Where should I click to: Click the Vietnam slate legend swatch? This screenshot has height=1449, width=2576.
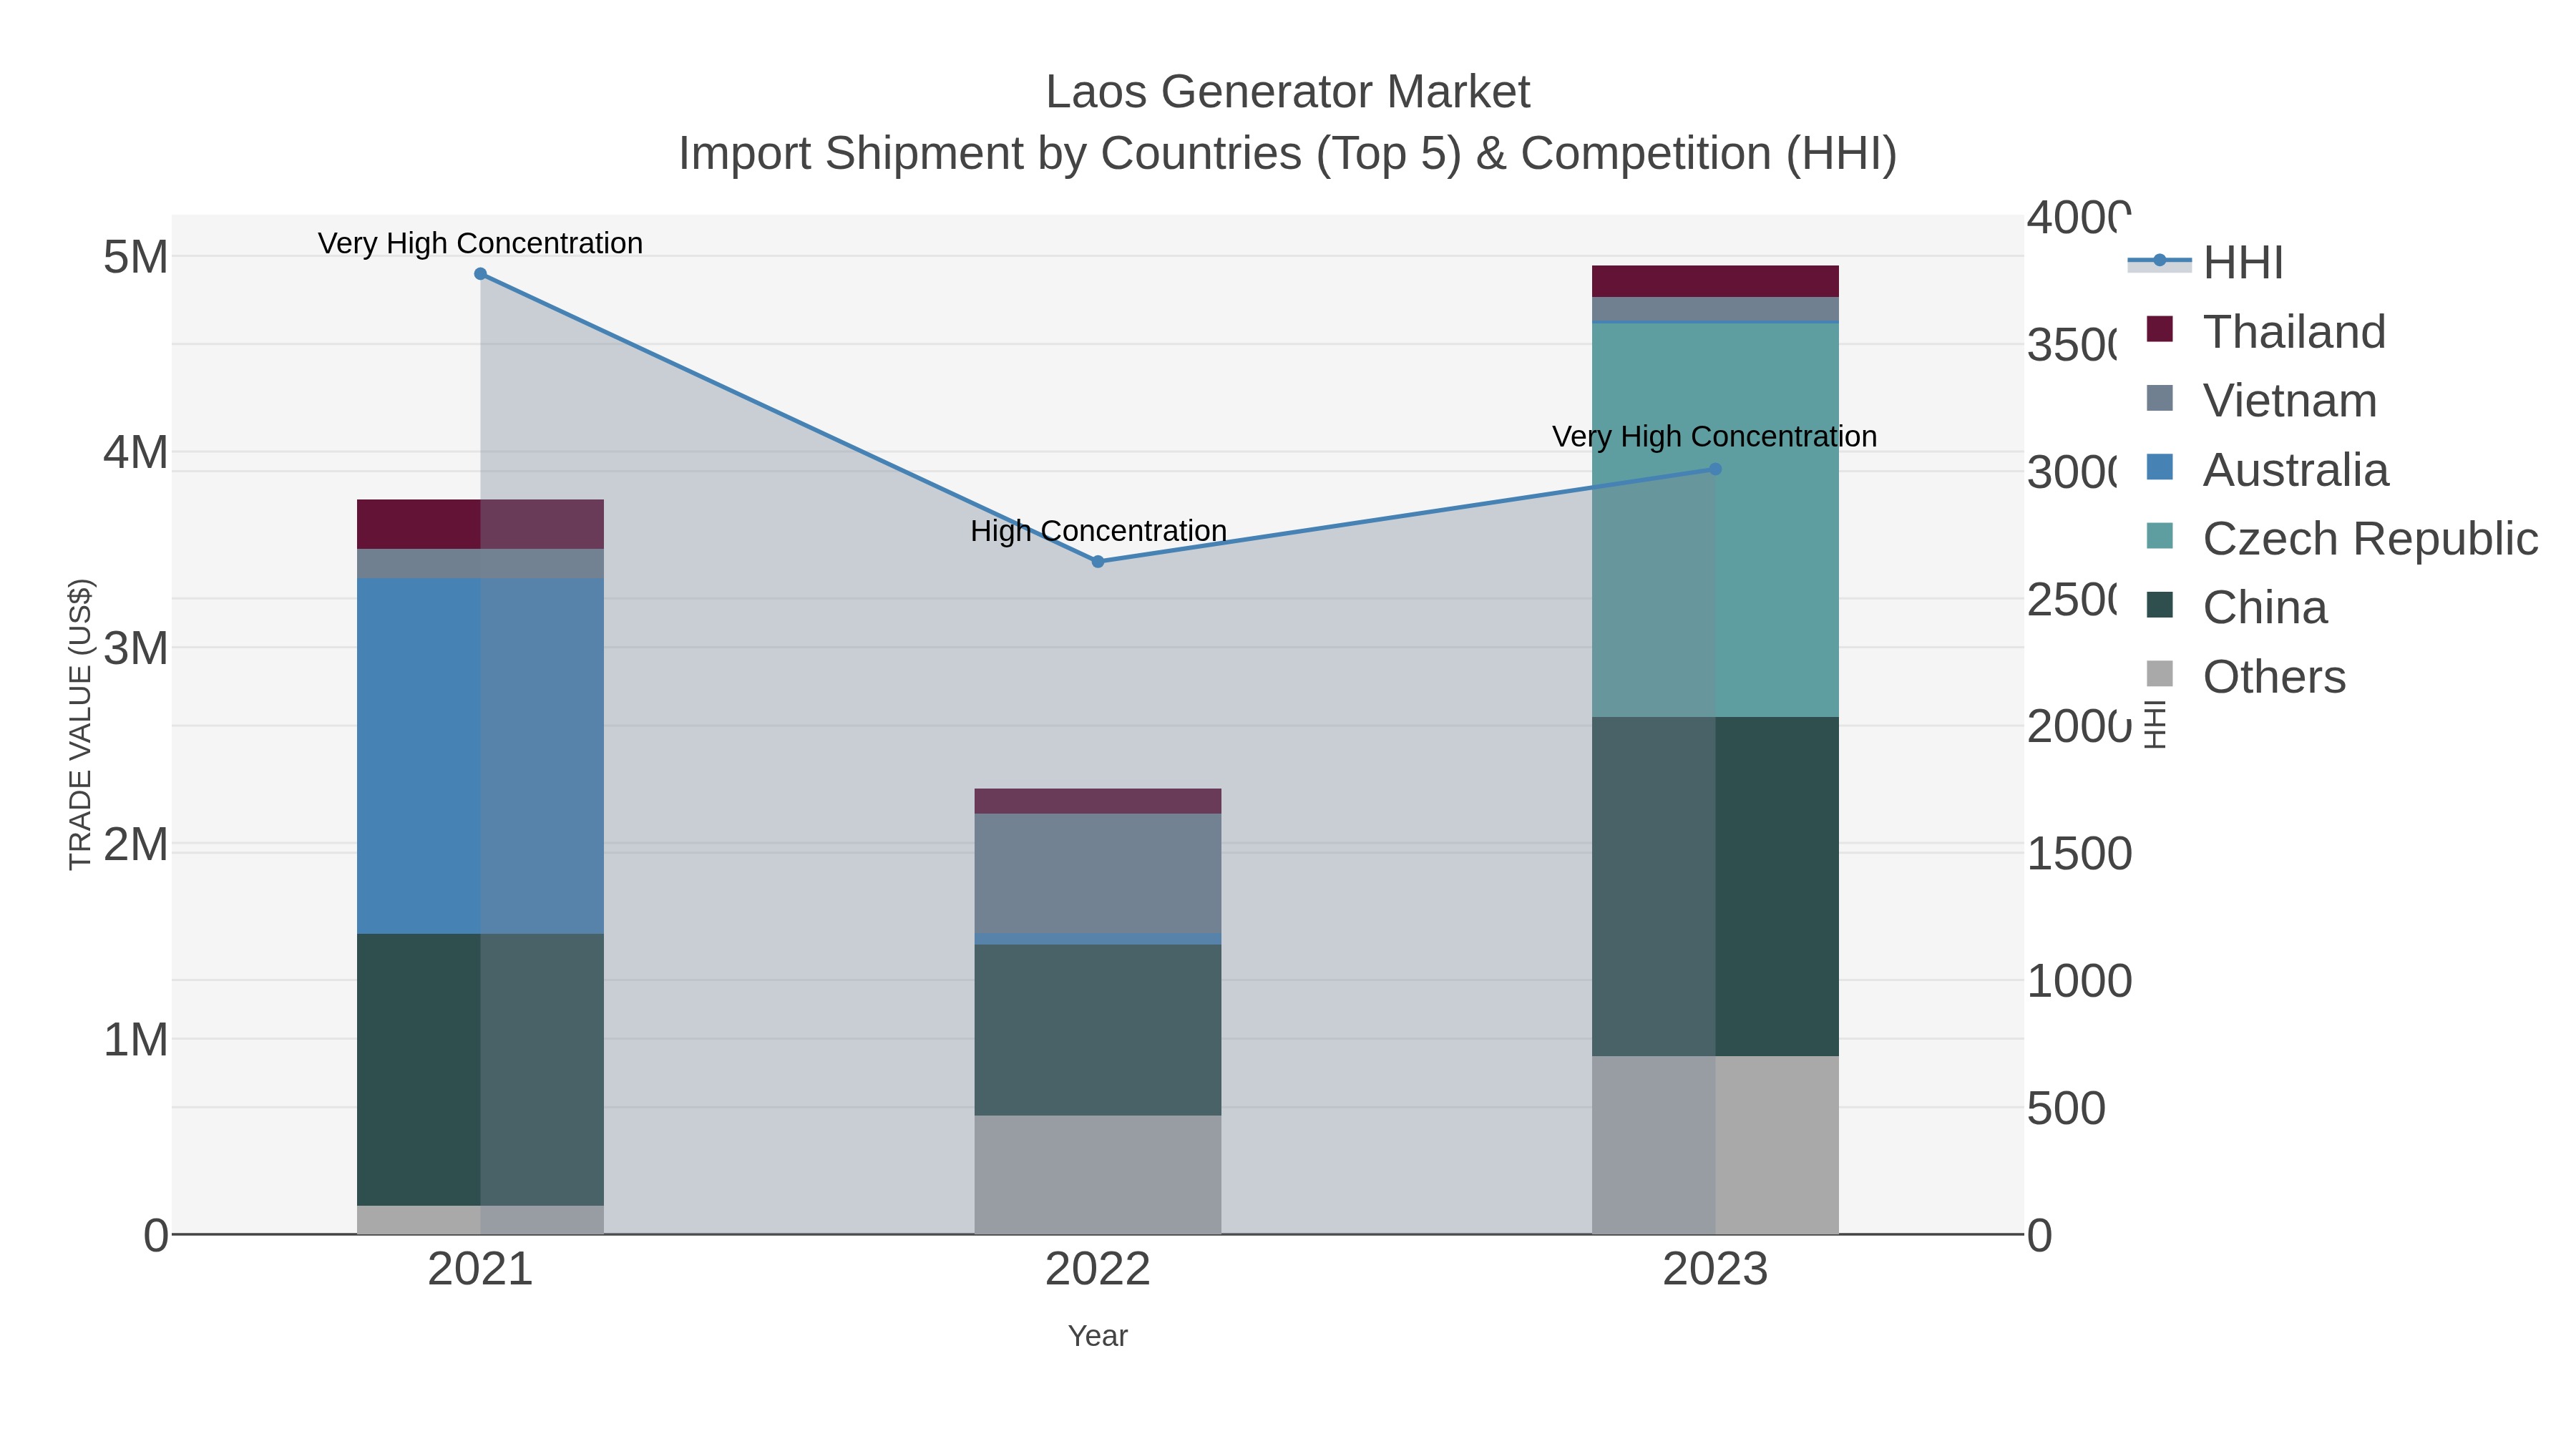pos(2160,398)
